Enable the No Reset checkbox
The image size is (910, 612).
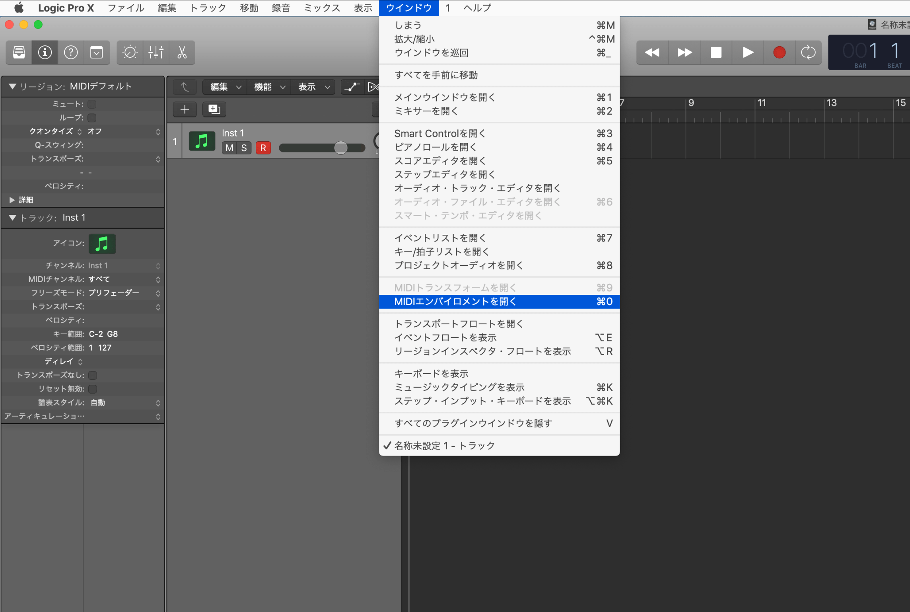click(x=93, y=389)
